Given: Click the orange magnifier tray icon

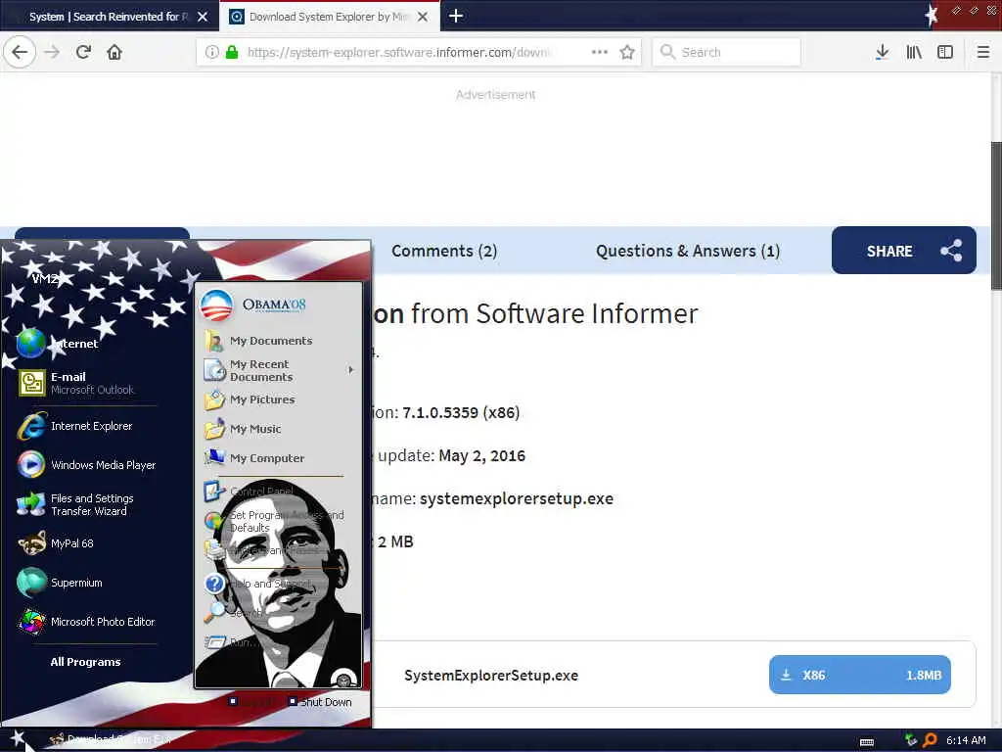Looking at the screenshot, I should coord(930,740).
